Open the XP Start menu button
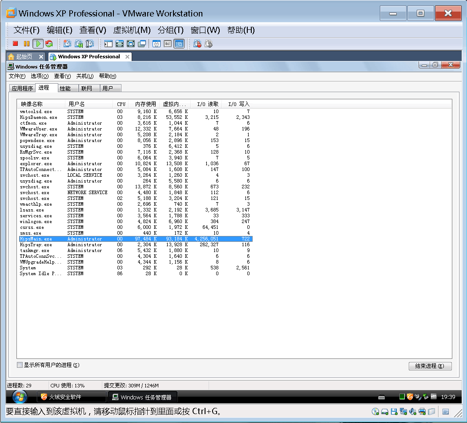The image size is (467, 423). [20, 397]
